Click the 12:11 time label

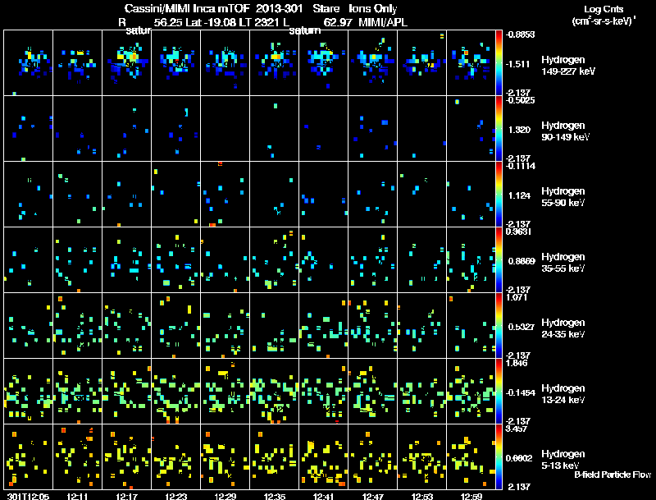[77, 496]
